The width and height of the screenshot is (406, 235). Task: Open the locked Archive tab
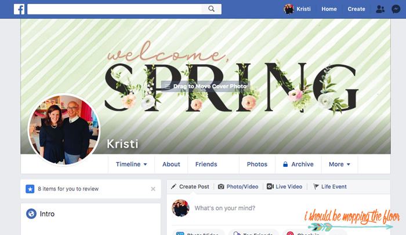coord(298,164)
